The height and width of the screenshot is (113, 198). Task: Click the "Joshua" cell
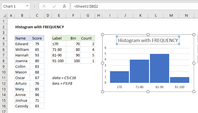[22, 100]
